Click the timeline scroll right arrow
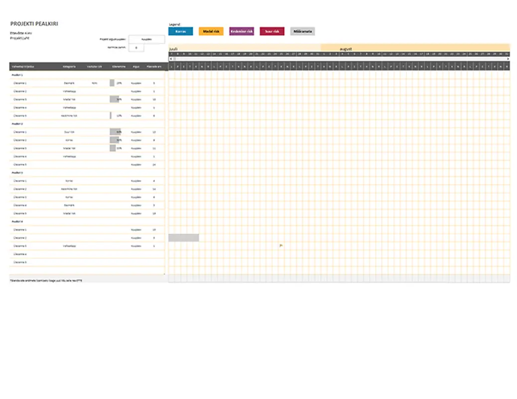 point(508,59)
